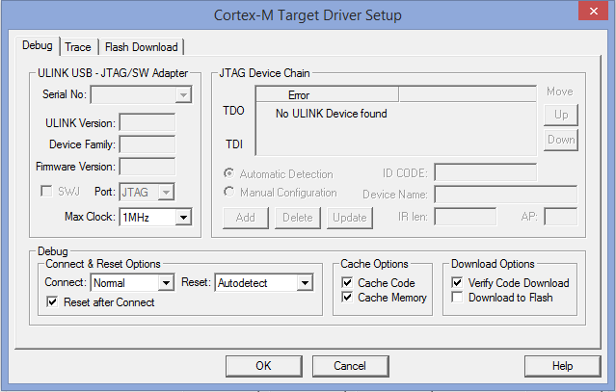The image size is (616, 392).
Task: Click the ULINK Version field
Action: pyautogui.click(x=147, y=123)
